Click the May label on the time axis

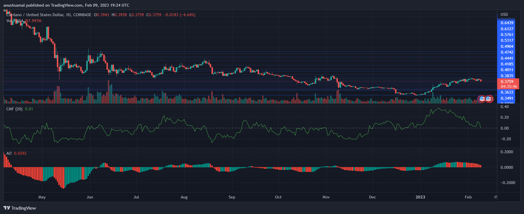click(42, 197)
